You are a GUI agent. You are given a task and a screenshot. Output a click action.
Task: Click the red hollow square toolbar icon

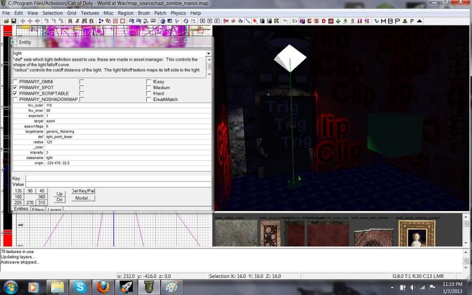pyautogui.click(x=123, y=21)
